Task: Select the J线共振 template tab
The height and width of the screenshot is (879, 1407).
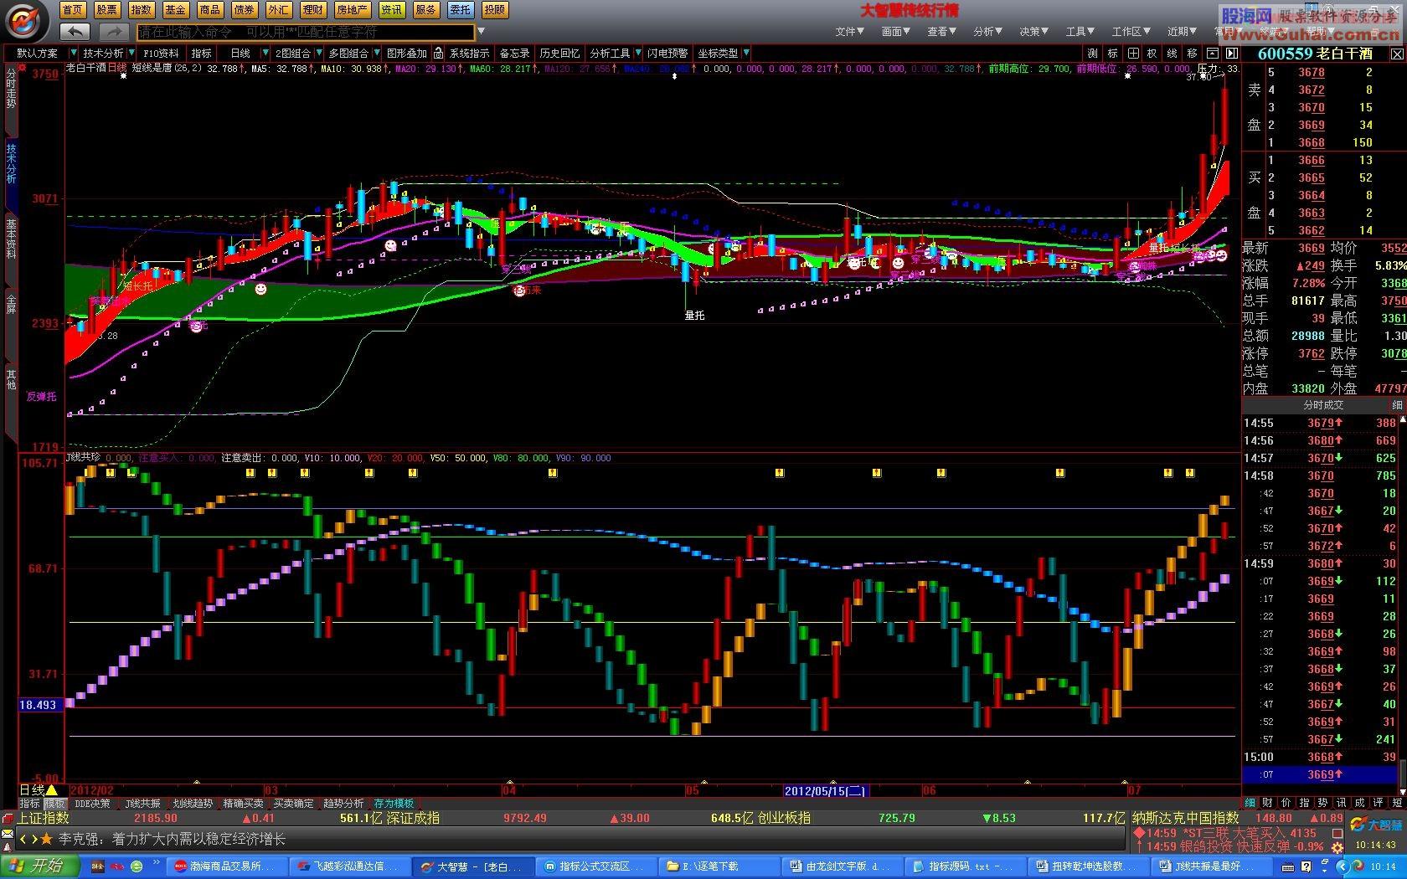Action: (143, 803)
